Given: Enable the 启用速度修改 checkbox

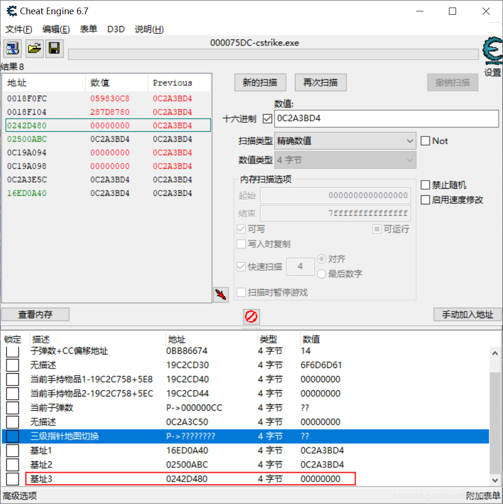Looking at the screenshot, I should click(x=425, y=200).
